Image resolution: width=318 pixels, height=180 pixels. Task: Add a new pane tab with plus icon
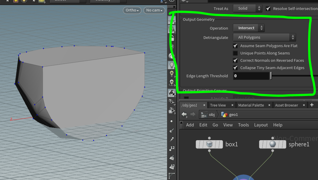(x=312, y=105)
